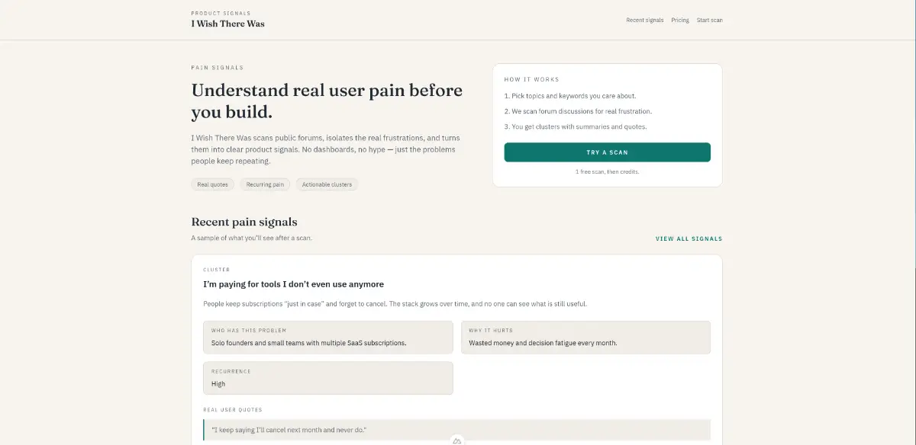Click the Nuxt devtools icon at bottom

(456, 440)
